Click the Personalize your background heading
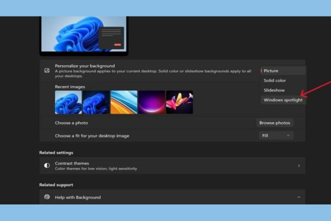This screenshot has width=331, height=221. click(x=85, y=66)
